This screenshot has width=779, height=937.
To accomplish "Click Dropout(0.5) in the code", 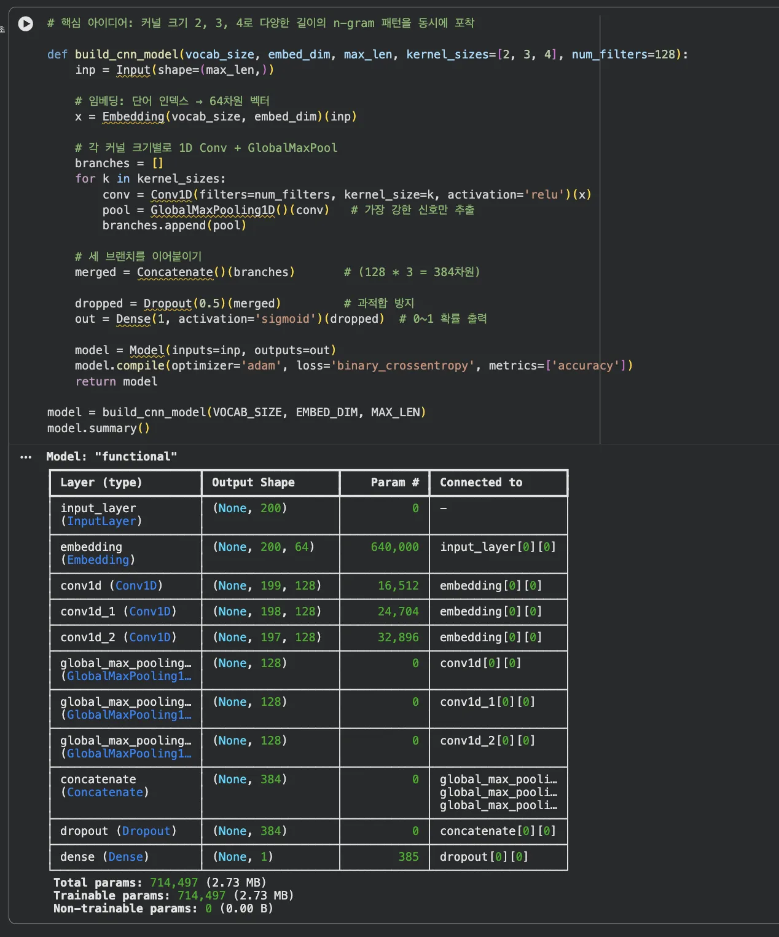I will [184, 304].
